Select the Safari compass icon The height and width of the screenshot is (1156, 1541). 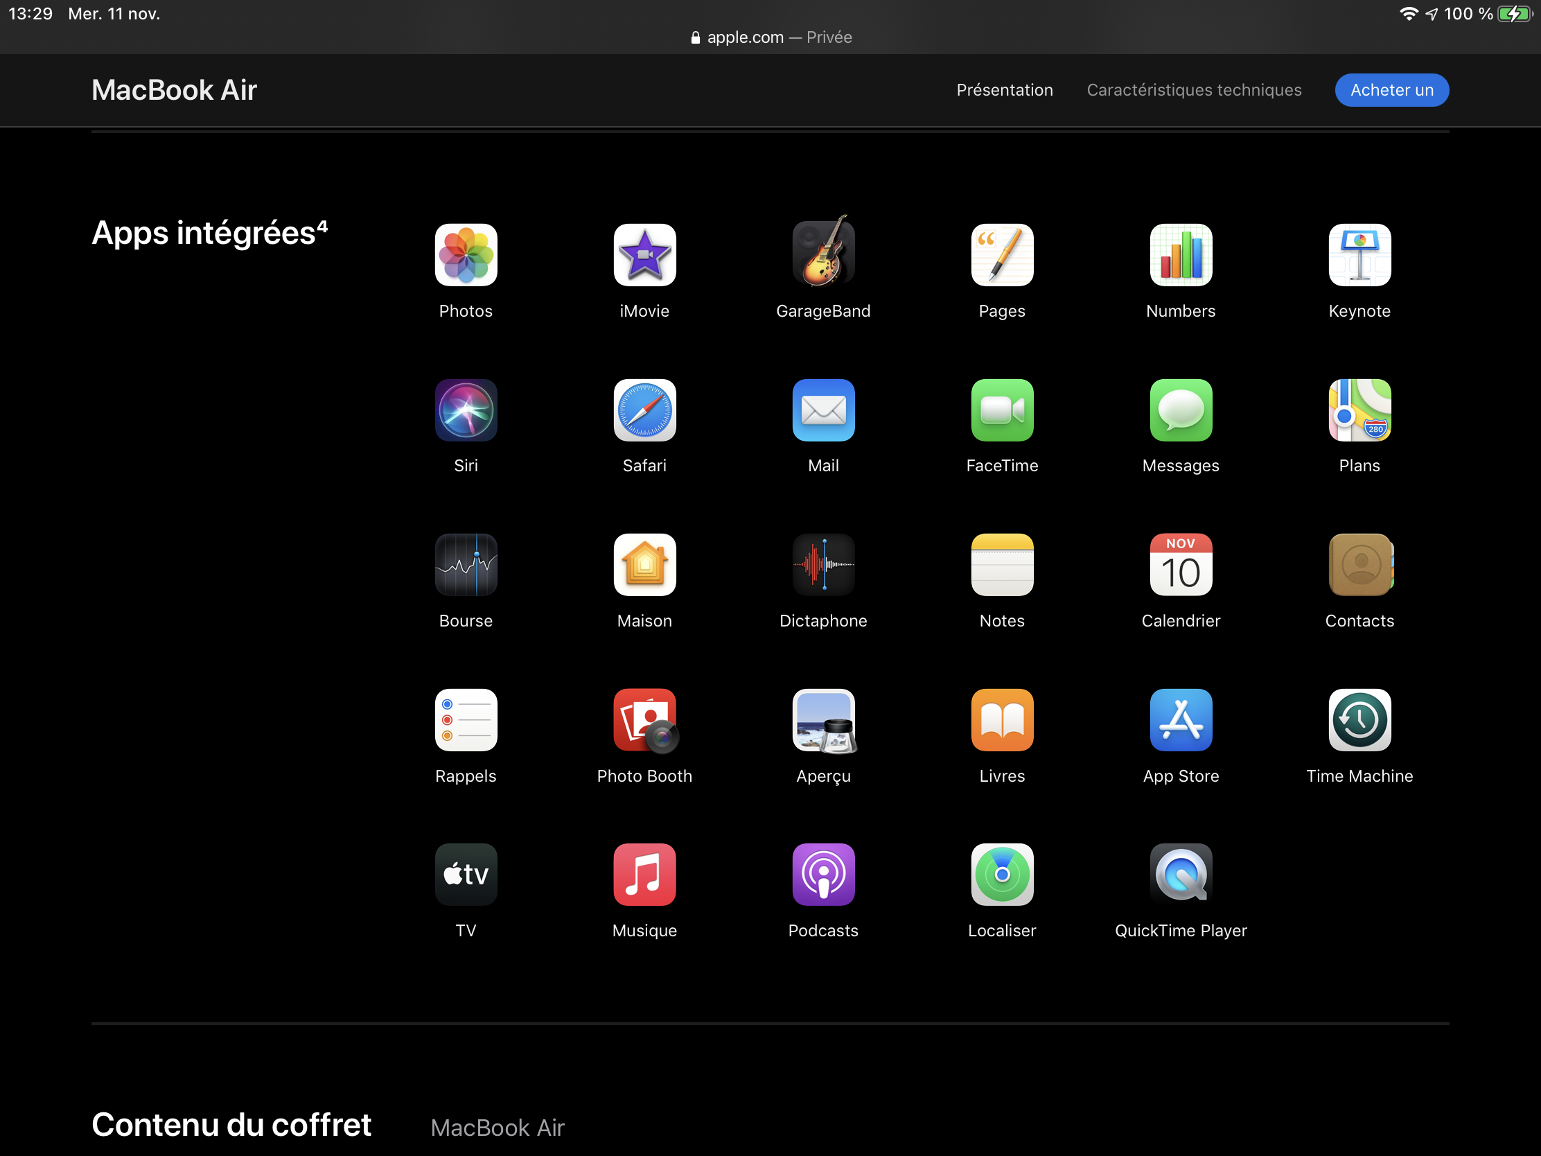click(x=644, y=410)
